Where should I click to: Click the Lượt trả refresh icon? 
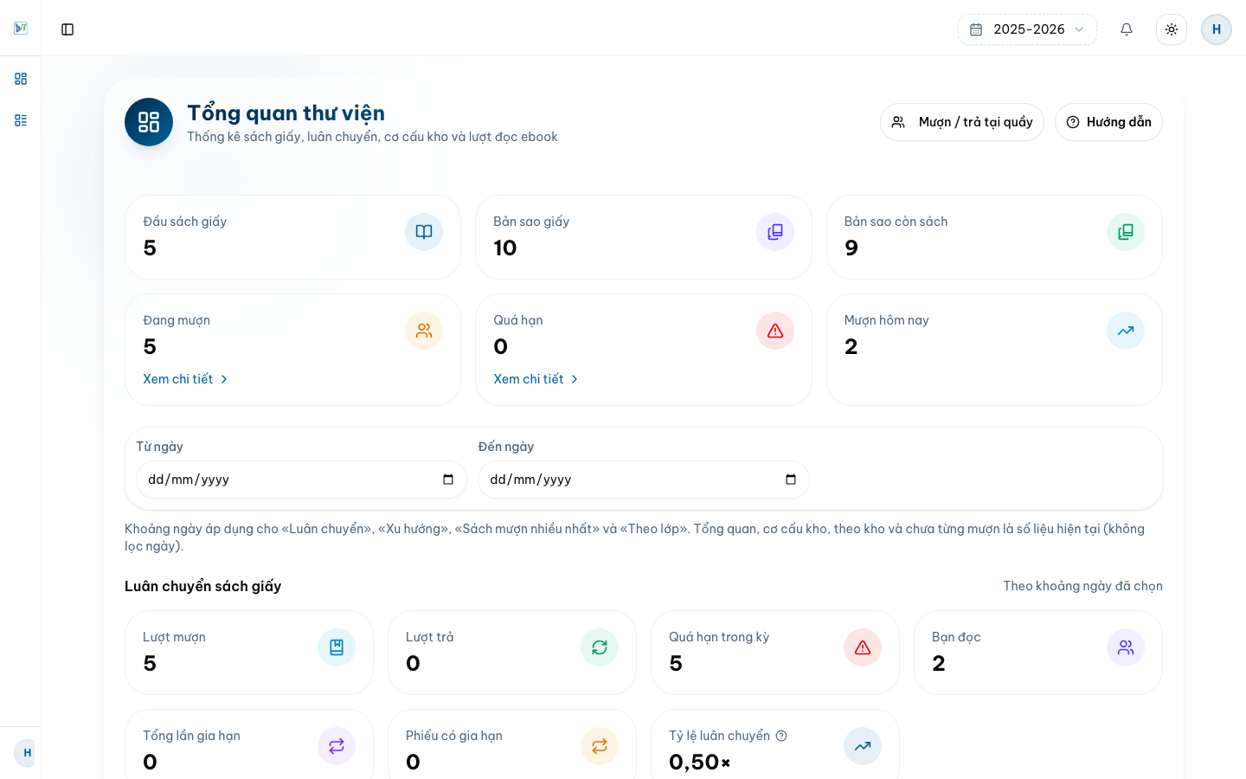tap(600, 647)
